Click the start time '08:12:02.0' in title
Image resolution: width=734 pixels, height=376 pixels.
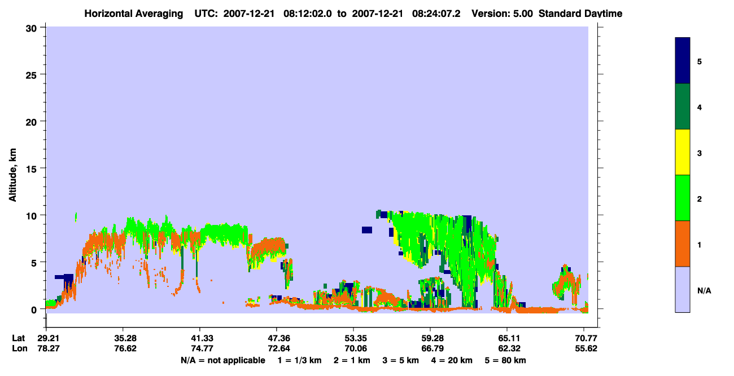click(x=308, y=14)
